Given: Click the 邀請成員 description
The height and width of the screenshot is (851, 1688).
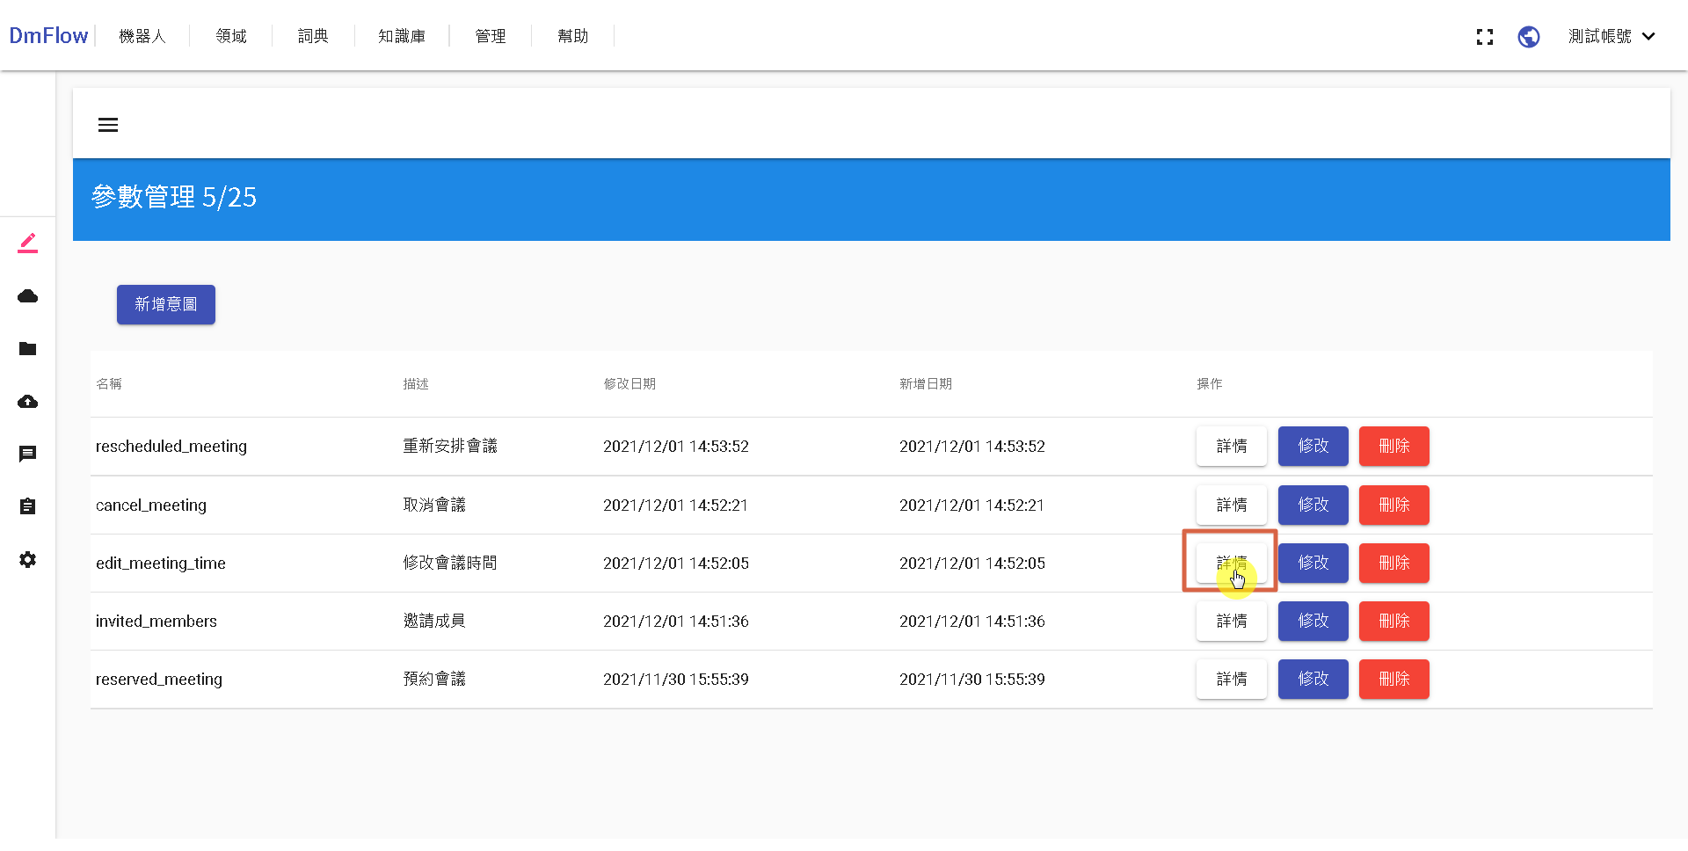Looking at the screenshot, I should 434,622.
